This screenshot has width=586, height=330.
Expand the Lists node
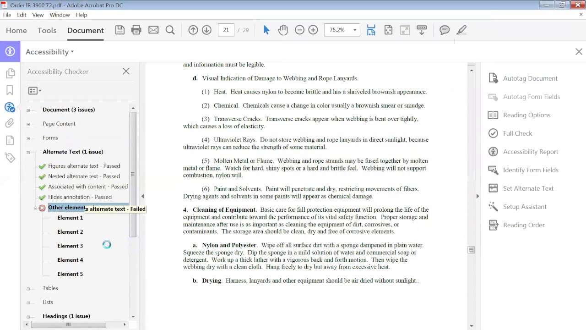[x=28, y=303]
